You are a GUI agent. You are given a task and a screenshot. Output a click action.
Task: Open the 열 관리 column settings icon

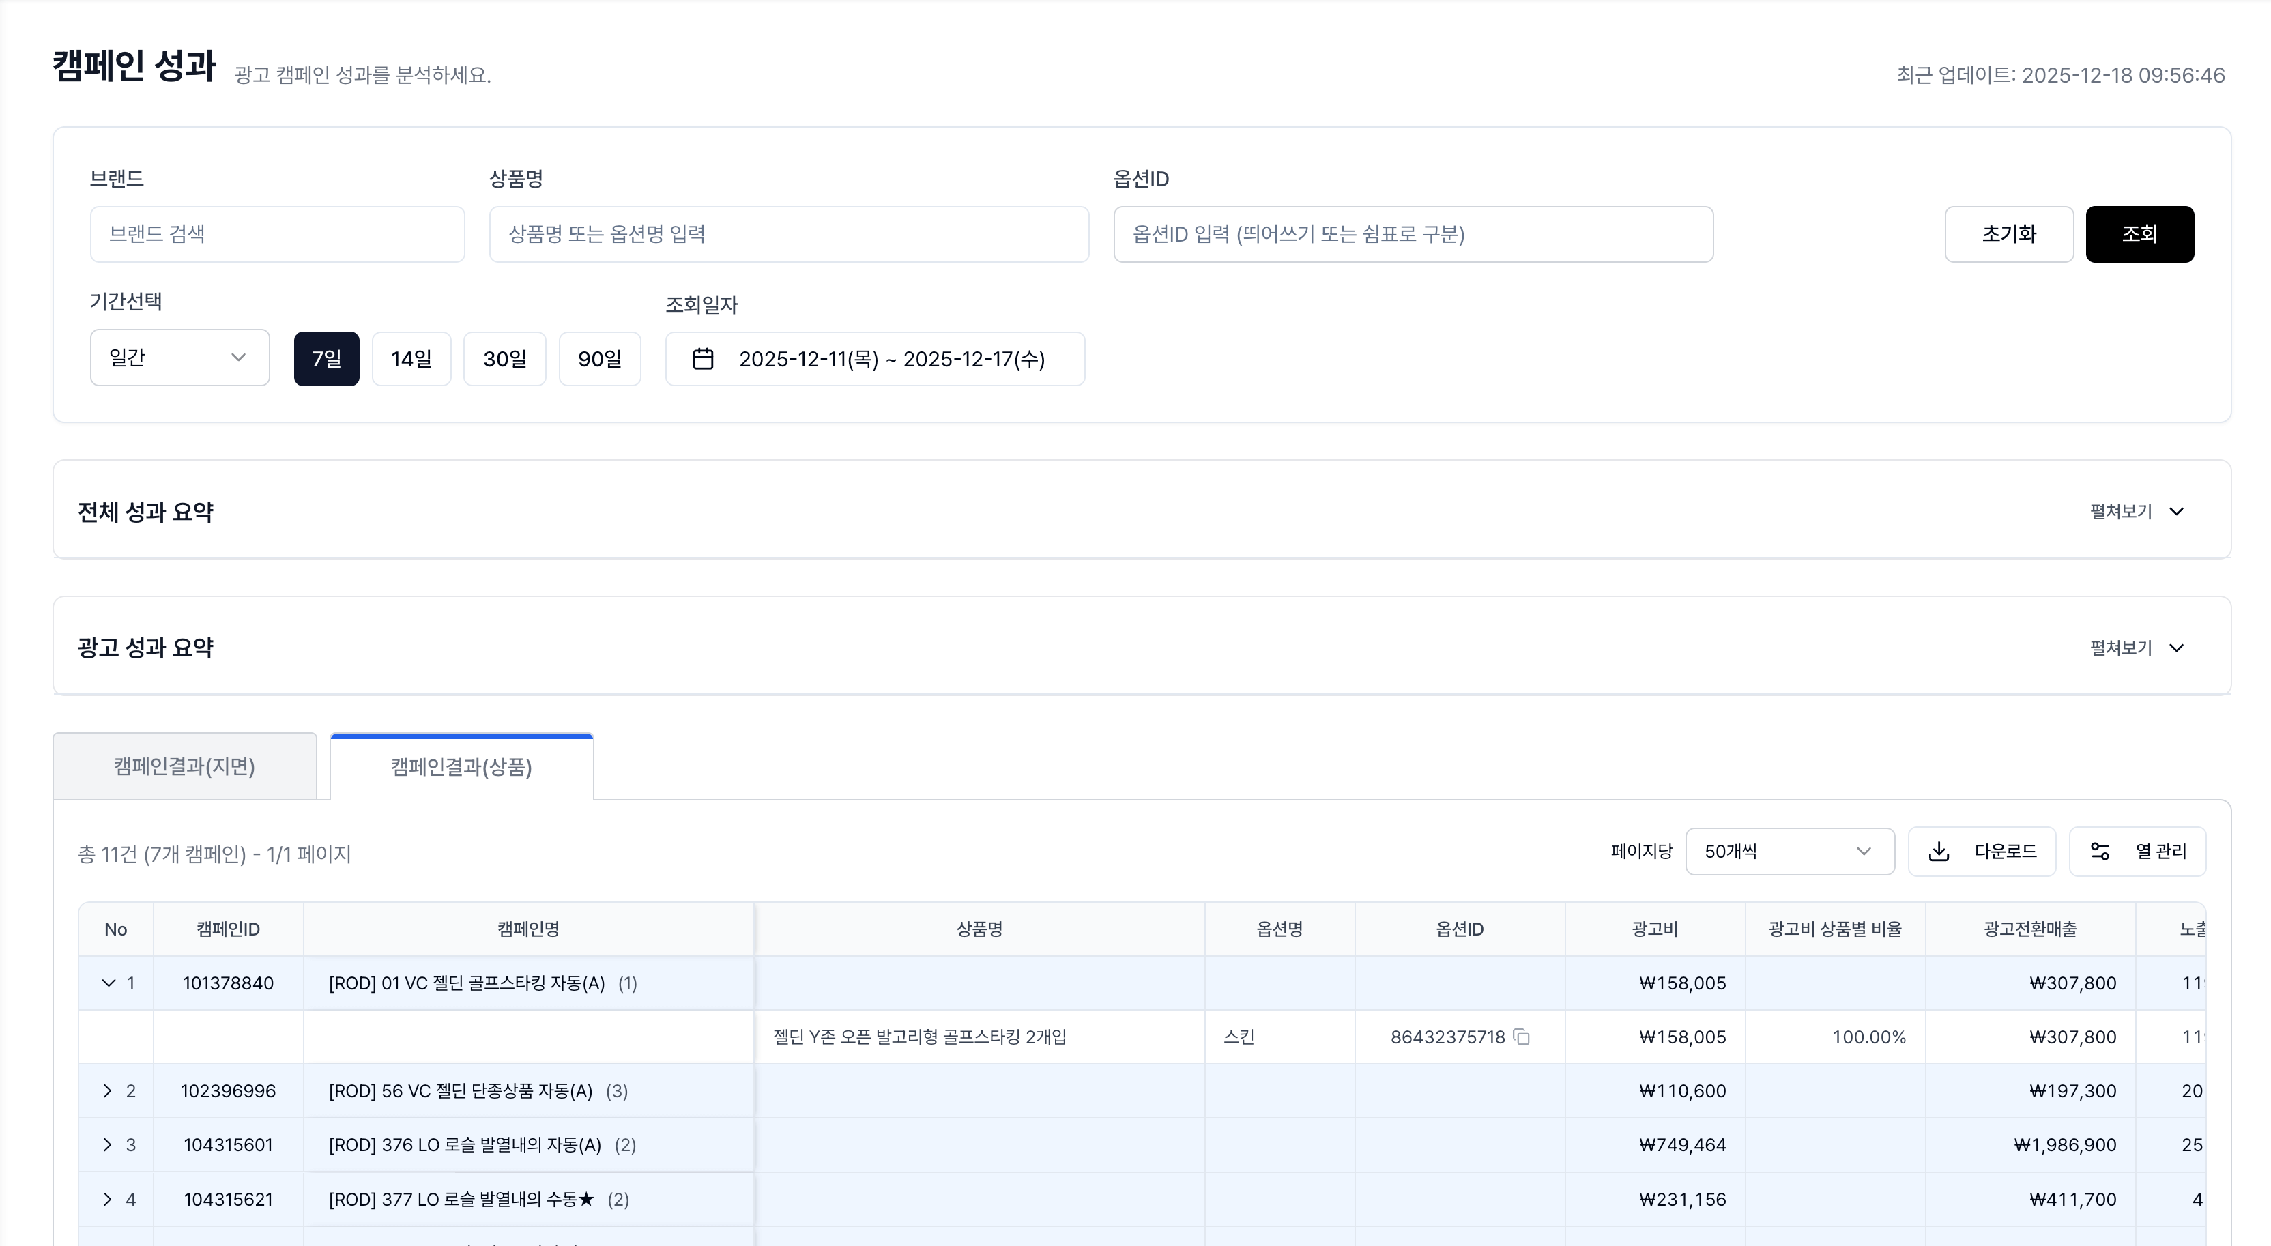[2100, 851]
